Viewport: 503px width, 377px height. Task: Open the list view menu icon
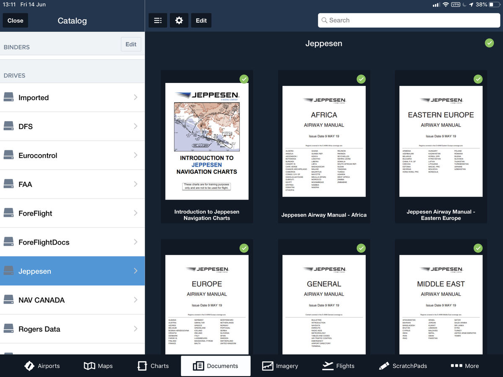(158, 21)
